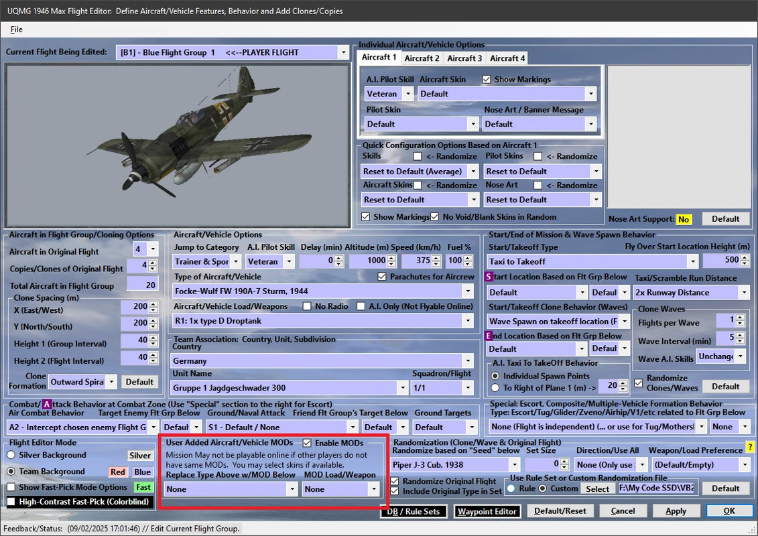Click the DB / Rule Sets button
Screen dimensions: 758x536
414,511
